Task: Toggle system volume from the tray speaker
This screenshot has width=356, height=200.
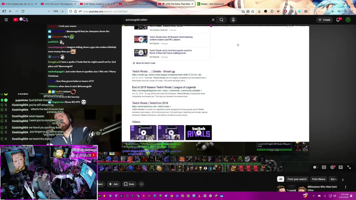Action: [335, 196]
